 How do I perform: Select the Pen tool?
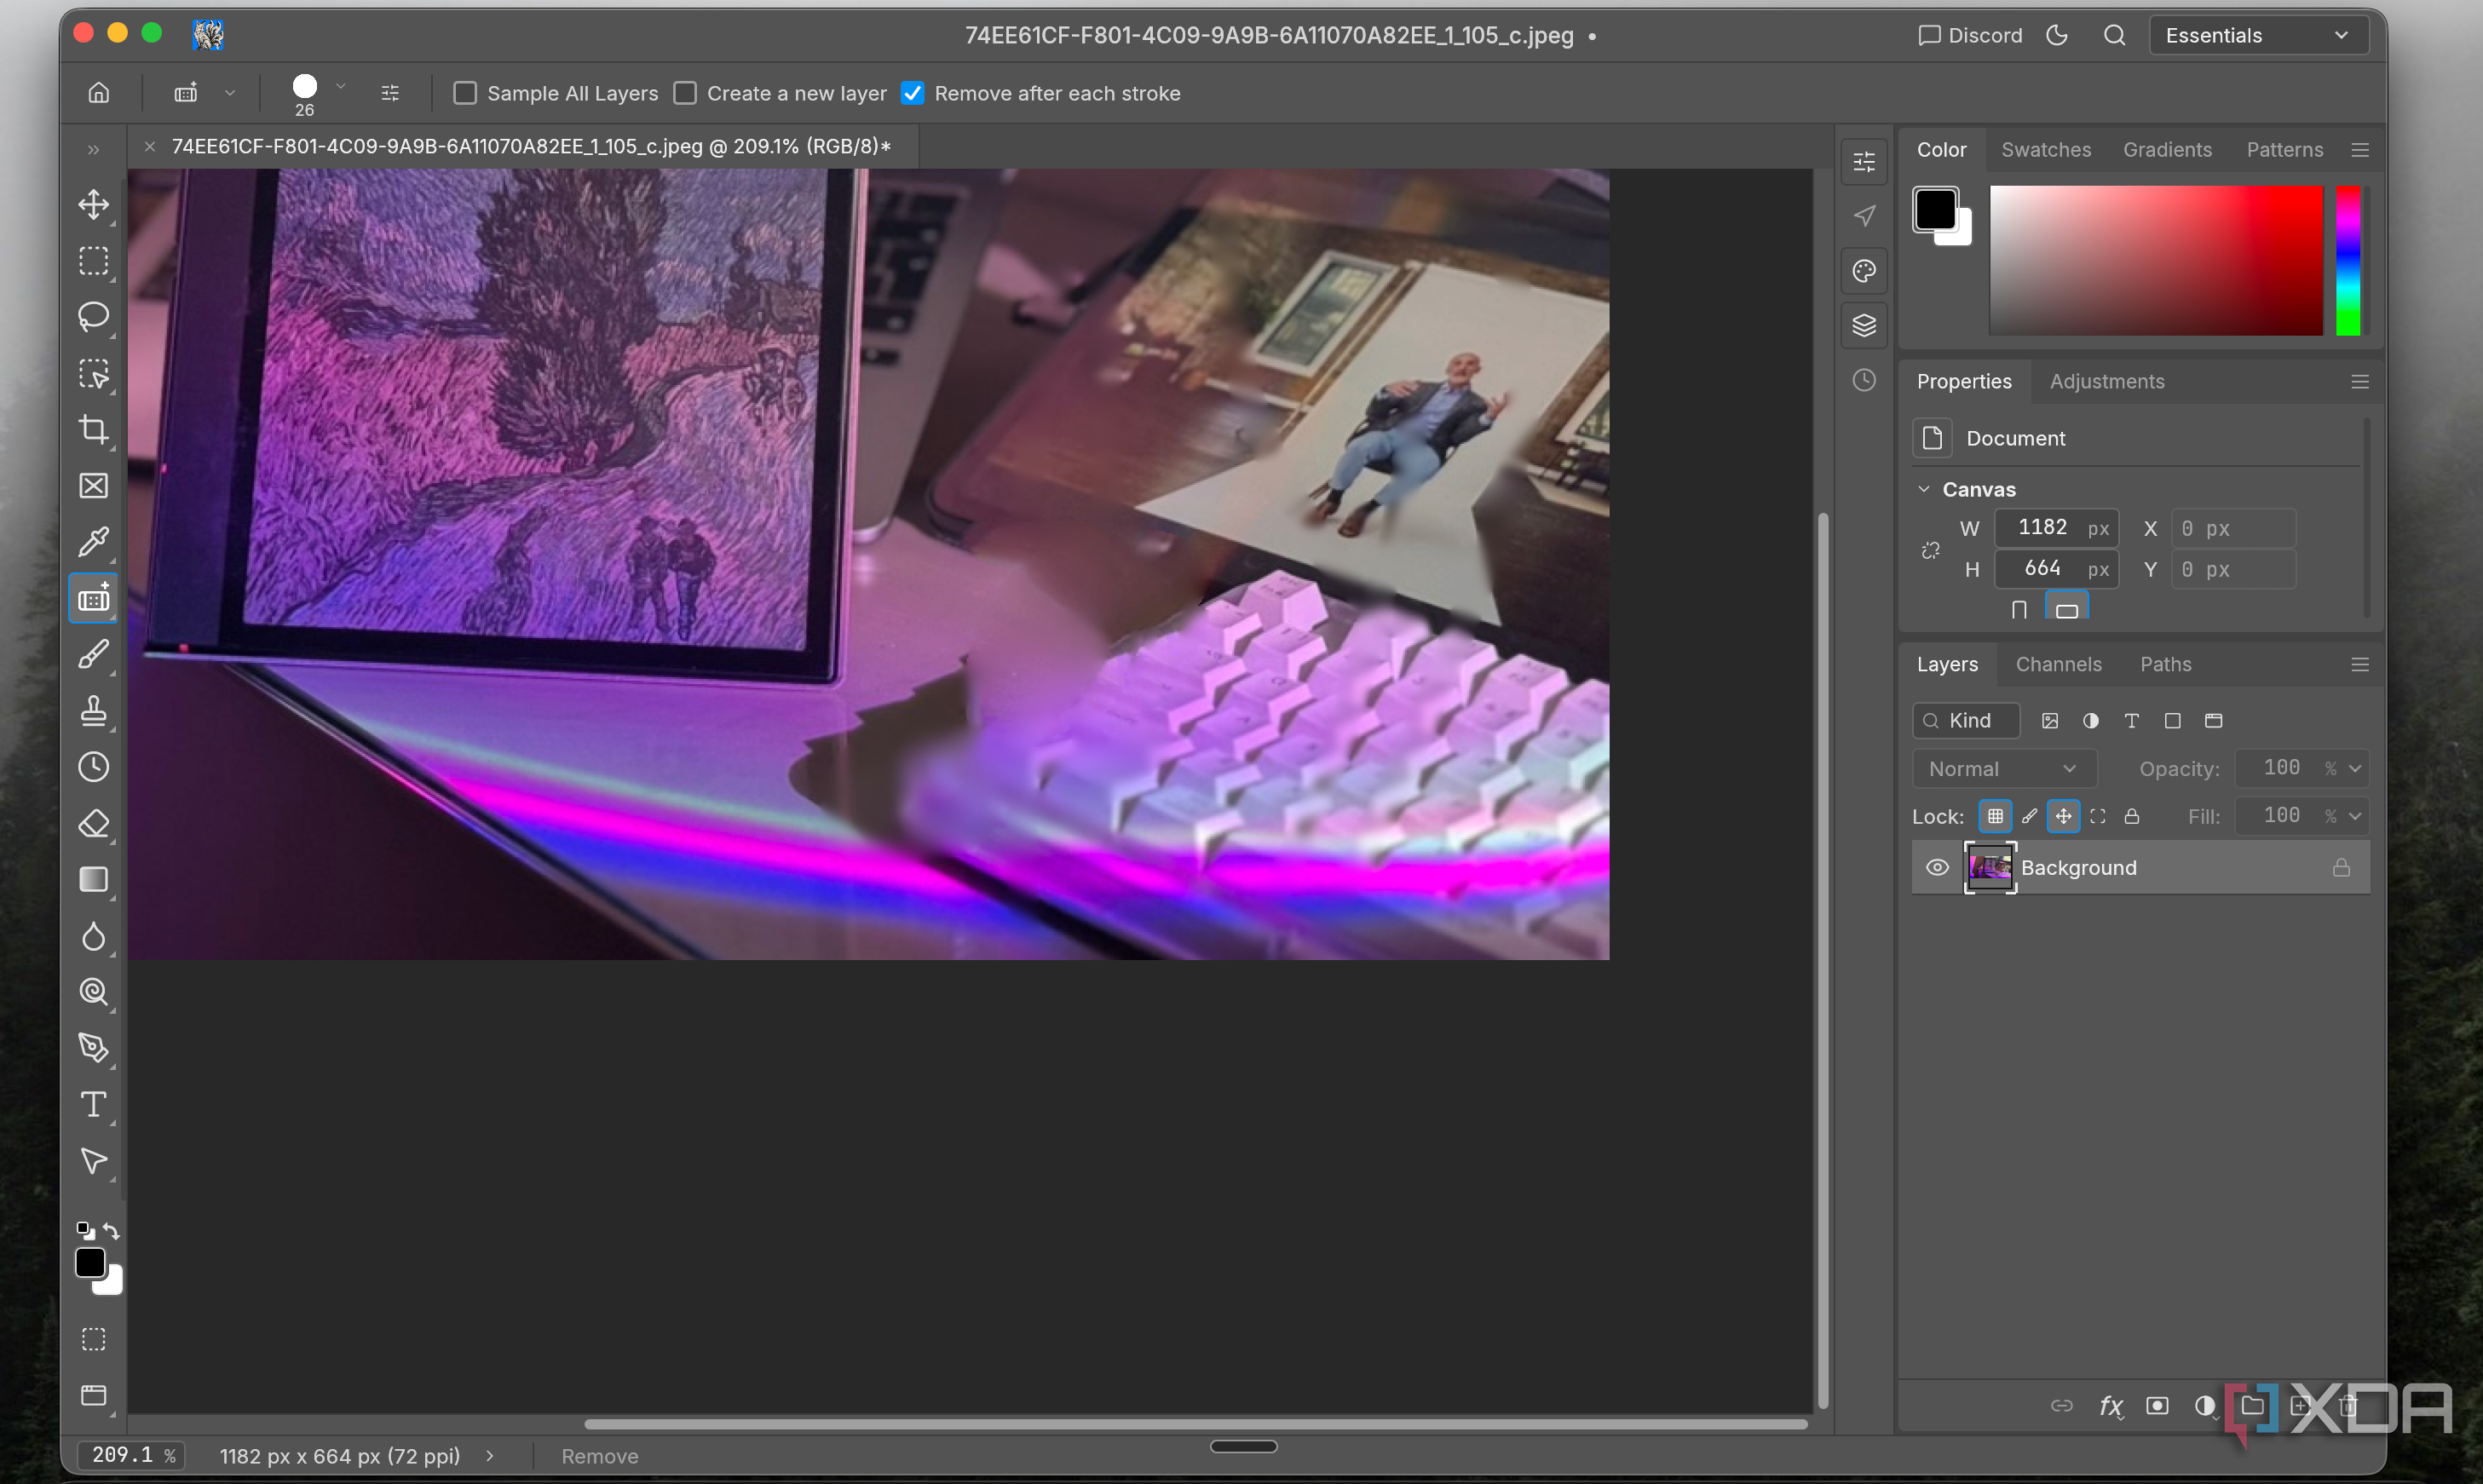click(93, 1048)
